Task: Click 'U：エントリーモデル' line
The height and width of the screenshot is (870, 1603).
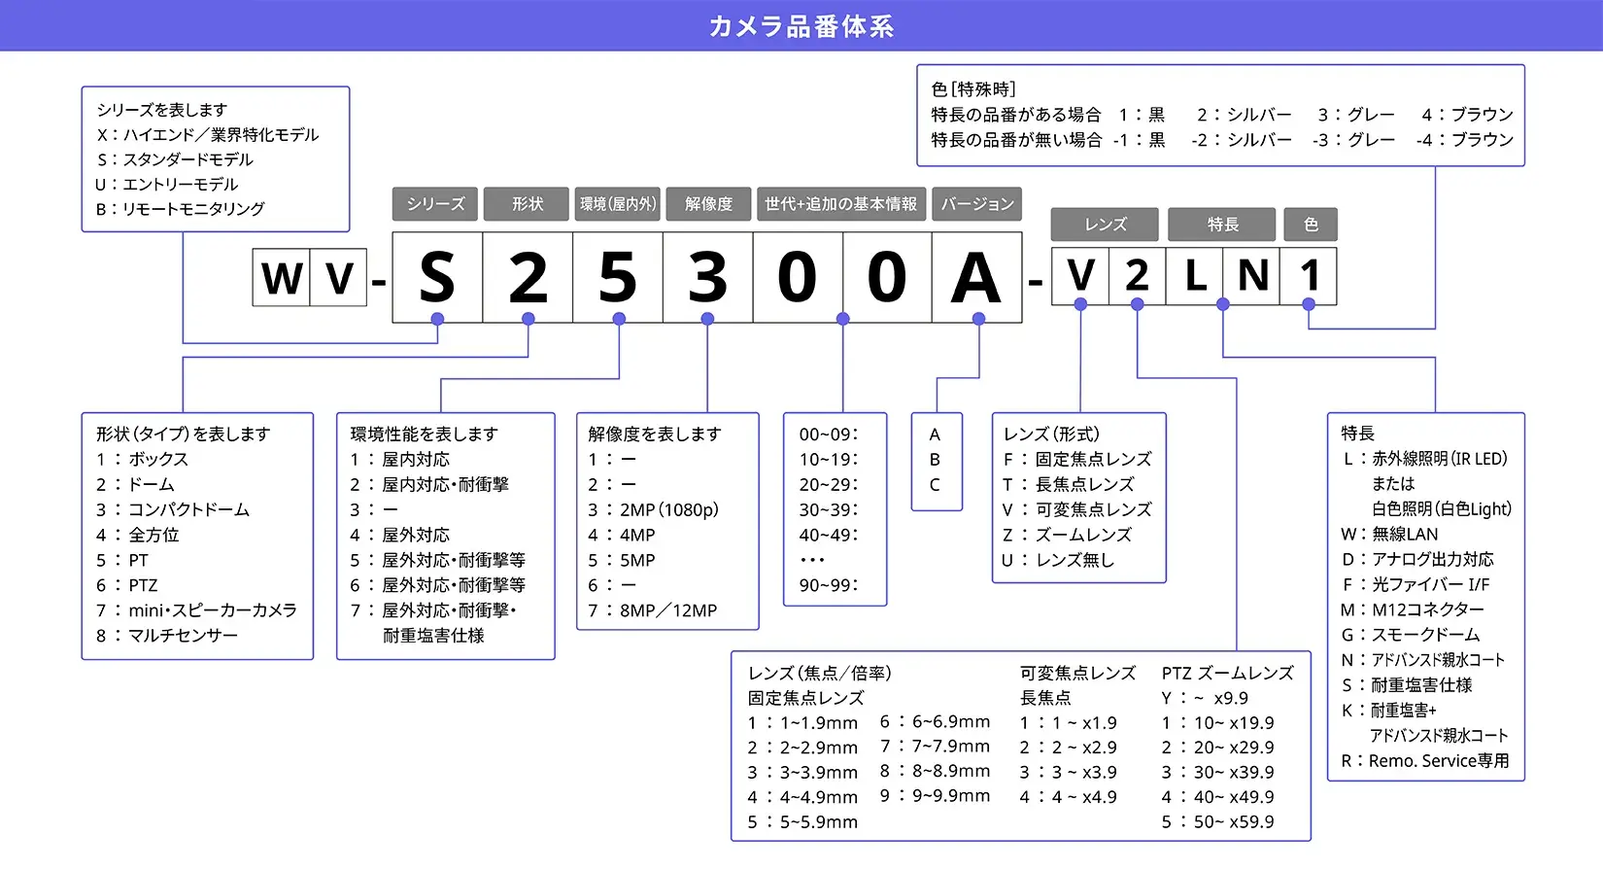Action: 166,184
